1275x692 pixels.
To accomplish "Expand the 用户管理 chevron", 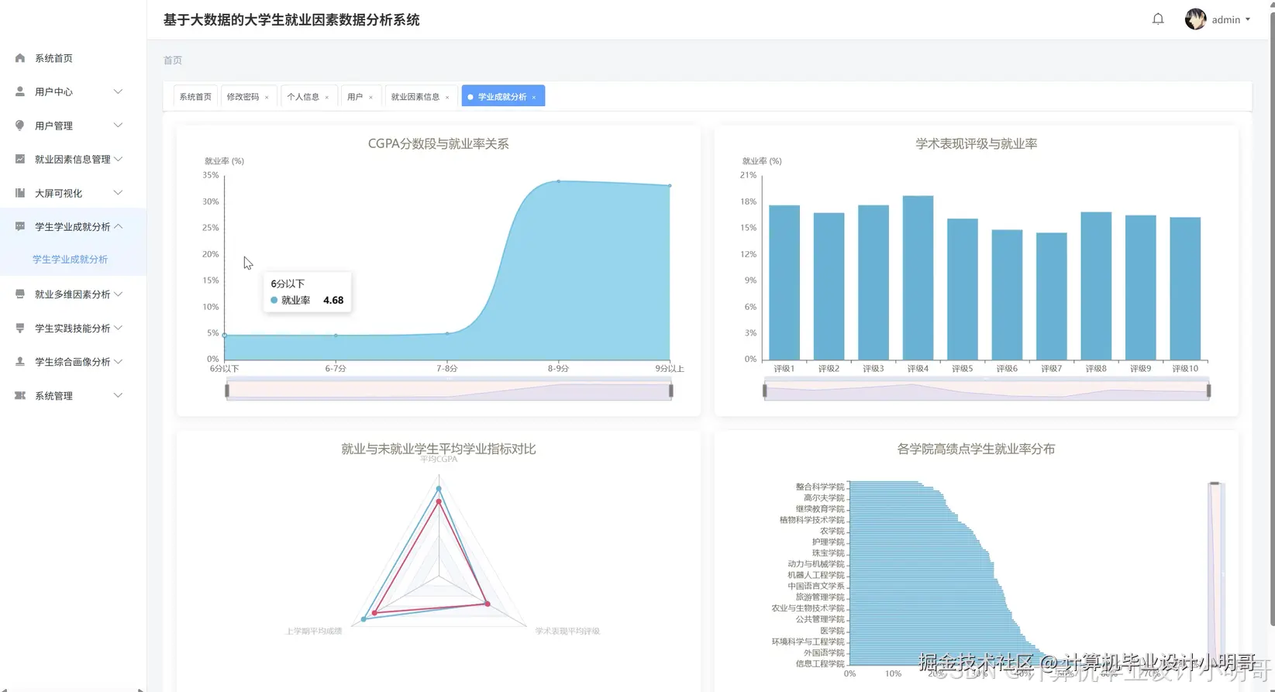I will (118, 126).
